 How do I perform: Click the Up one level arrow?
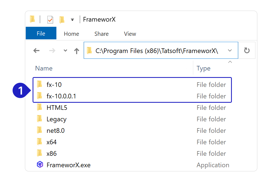[77, 51]
